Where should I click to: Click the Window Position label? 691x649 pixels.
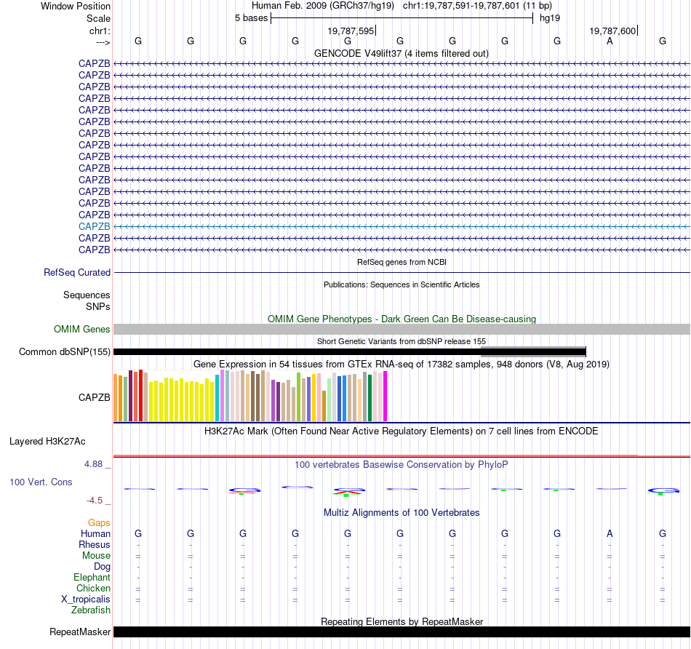tap(76, 6)
